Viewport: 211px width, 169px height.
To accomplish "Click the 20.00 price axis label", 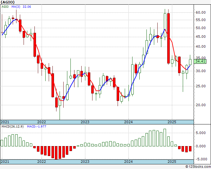I will click(201, 105).
